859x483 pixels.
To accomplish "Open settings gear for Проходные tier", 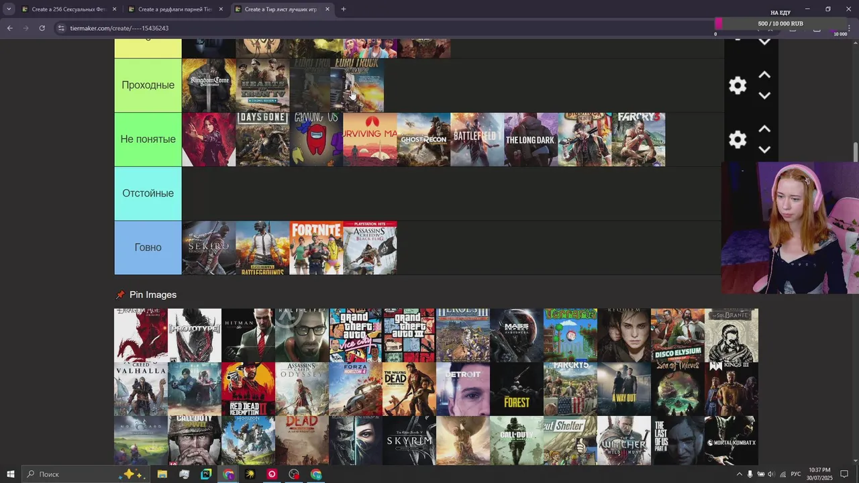I will click(738, 85).
